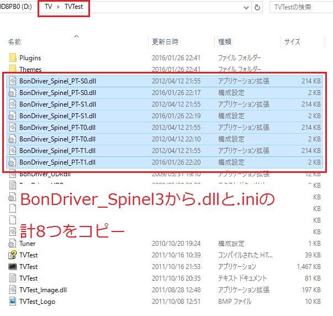Select the BonDriver_Spinel_PT-T0.dll name dated 2012/04/12 21:55
The width and height of the screenshot is (333, 316).
57,127
